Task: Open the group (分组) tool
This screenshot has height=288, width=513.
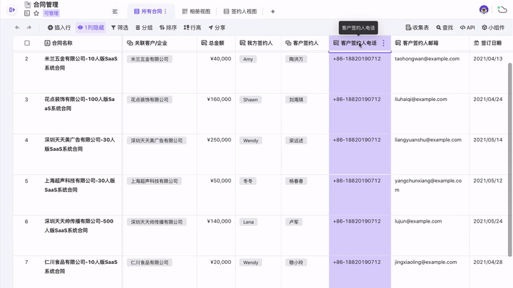Action: [143, 28]
